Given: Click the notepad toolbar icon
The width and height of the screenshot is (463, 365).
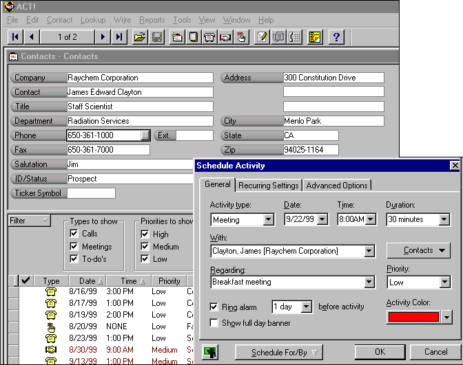Looking at the screenshot, I should (x=194, y=37).
